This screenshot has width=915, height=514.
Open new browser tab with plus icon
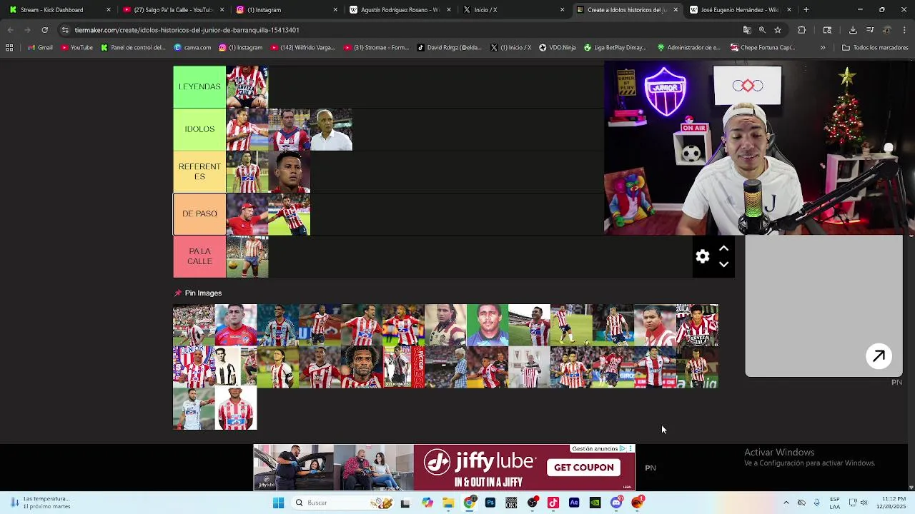(806, 10)
